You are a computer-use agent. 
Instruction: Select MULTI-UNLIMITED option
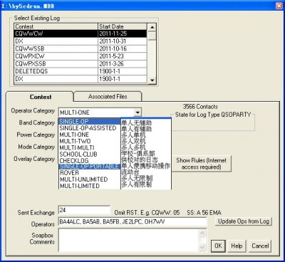90,179
